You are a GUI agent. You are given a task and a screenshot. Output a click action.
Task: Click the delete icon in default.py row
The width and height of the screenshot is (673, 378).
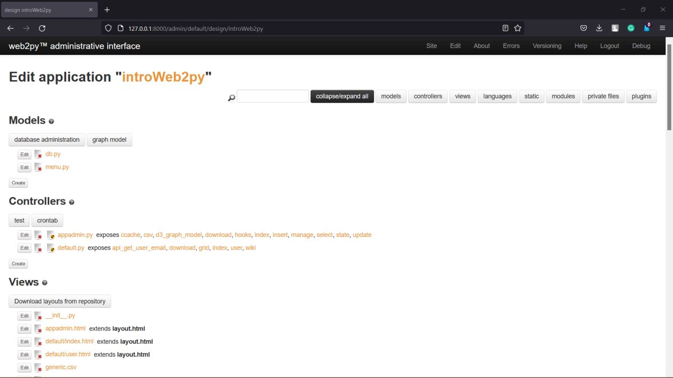pyautogui.click(x=38, y=248)
